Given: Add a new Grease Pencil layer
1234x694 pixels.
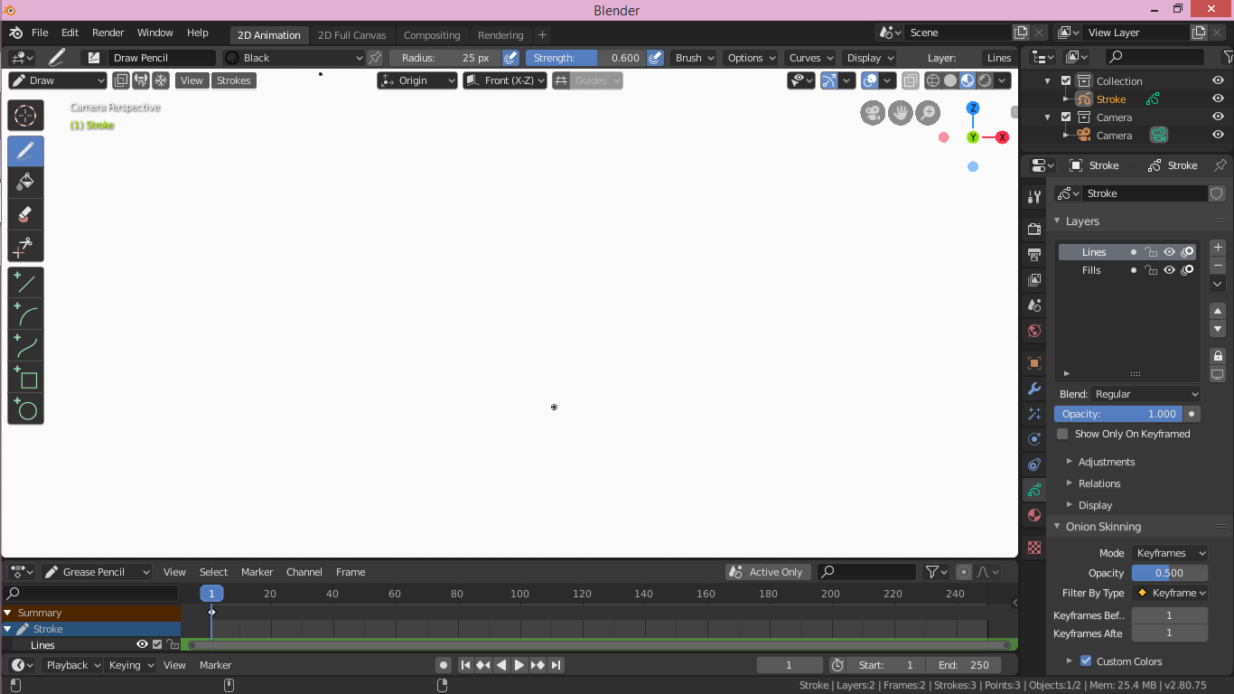Looking at the screenshot, I should tap(1217, 248).
